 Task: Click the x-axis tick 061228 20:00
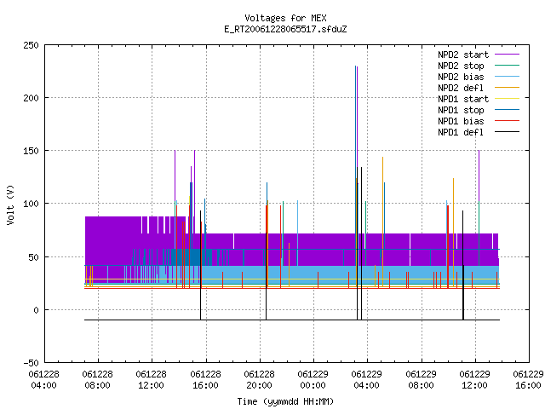pos(259,380)
